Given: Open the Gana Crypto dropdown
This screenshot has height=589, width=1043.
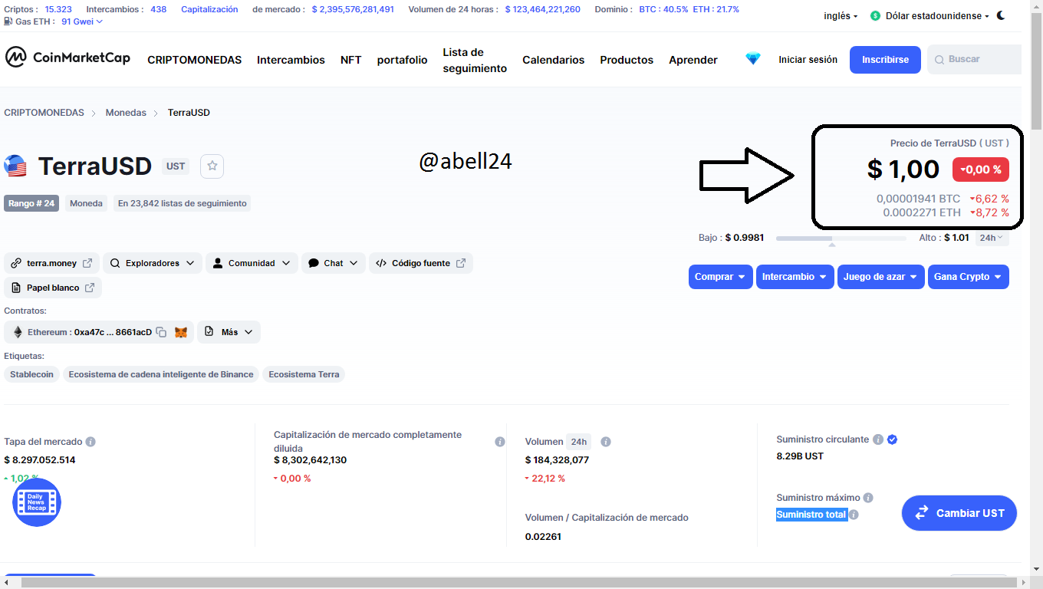Looking at the screenshot, I should (969, 277).
